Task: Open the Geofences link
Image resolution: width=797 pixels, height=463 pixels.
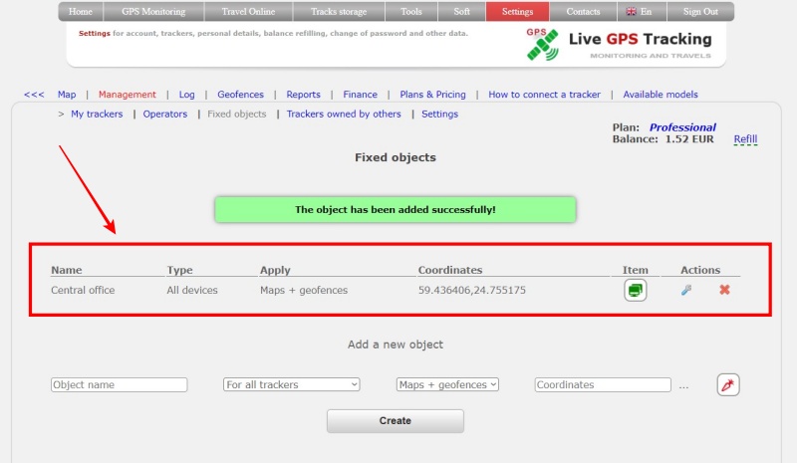Action: [x=240, y=95]
